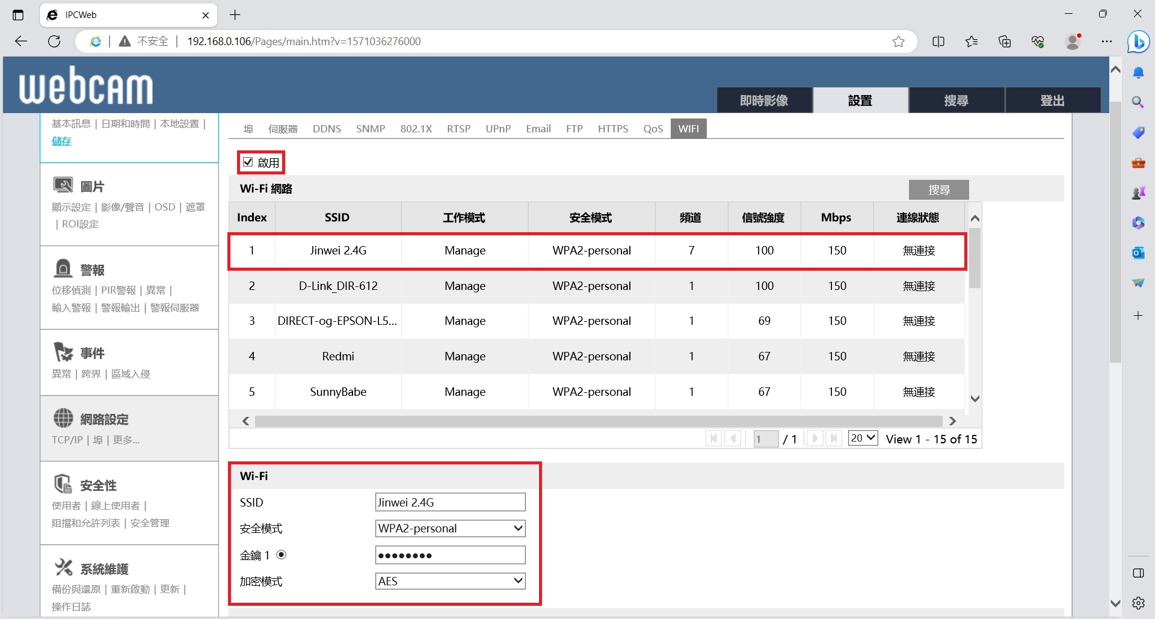The image size is (1155, 619).
Task: Click the Wi-Fi table horizontal scrollbar
Action: pos(599,421)
